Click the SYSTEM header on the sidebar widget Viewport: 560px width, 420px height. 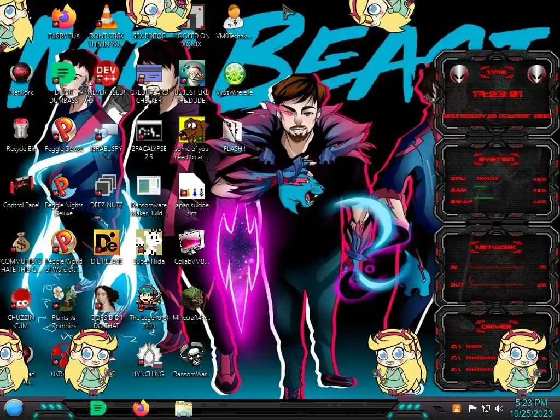pyautogui.click(x=496, y=159)
